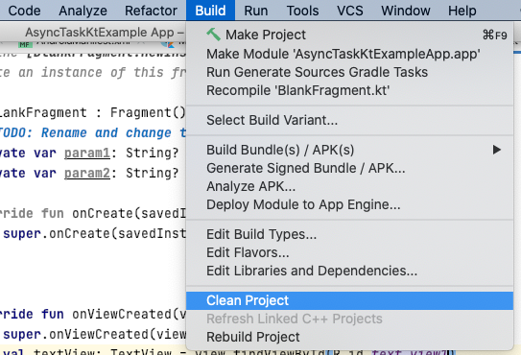The width and height of the screenshot is (521, 355).
Task: Open the VCS menu
Action: 350,11
